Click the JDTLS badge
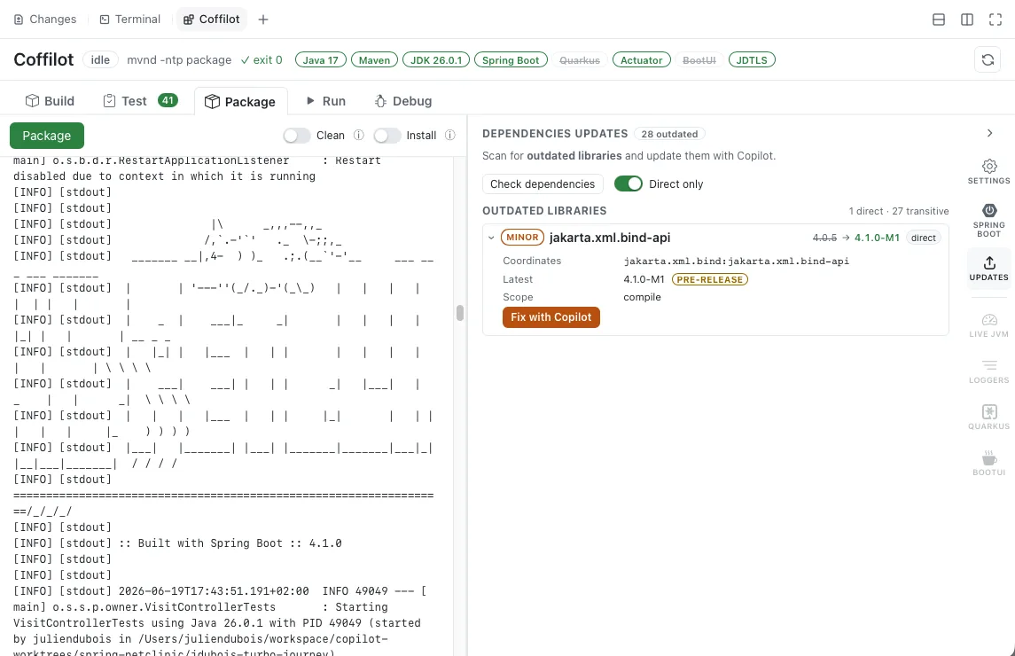This screenshot has width=1015, height=656. pos(752,60)
